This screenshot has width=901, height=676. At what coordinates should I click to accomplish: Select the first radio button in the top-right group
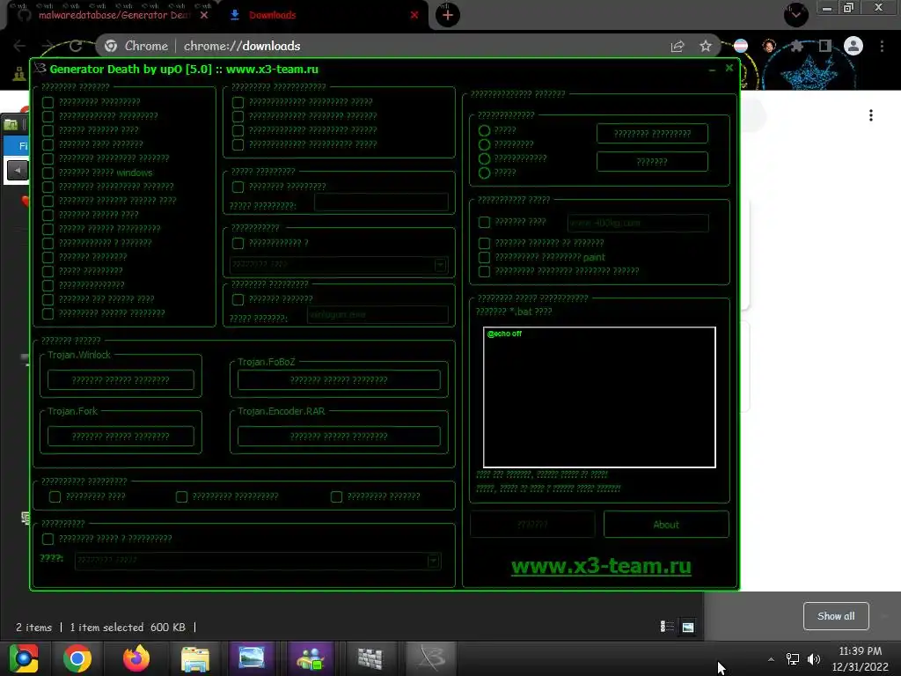[x=485, y=130]
